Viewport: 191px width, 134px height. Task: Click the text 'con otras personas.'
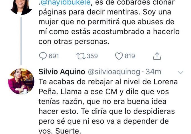74,42
